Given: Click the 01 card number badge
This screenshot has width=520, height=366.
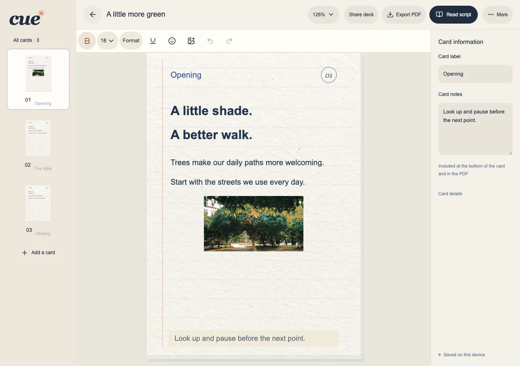Looking at the screenshot, I should (329, 75).
